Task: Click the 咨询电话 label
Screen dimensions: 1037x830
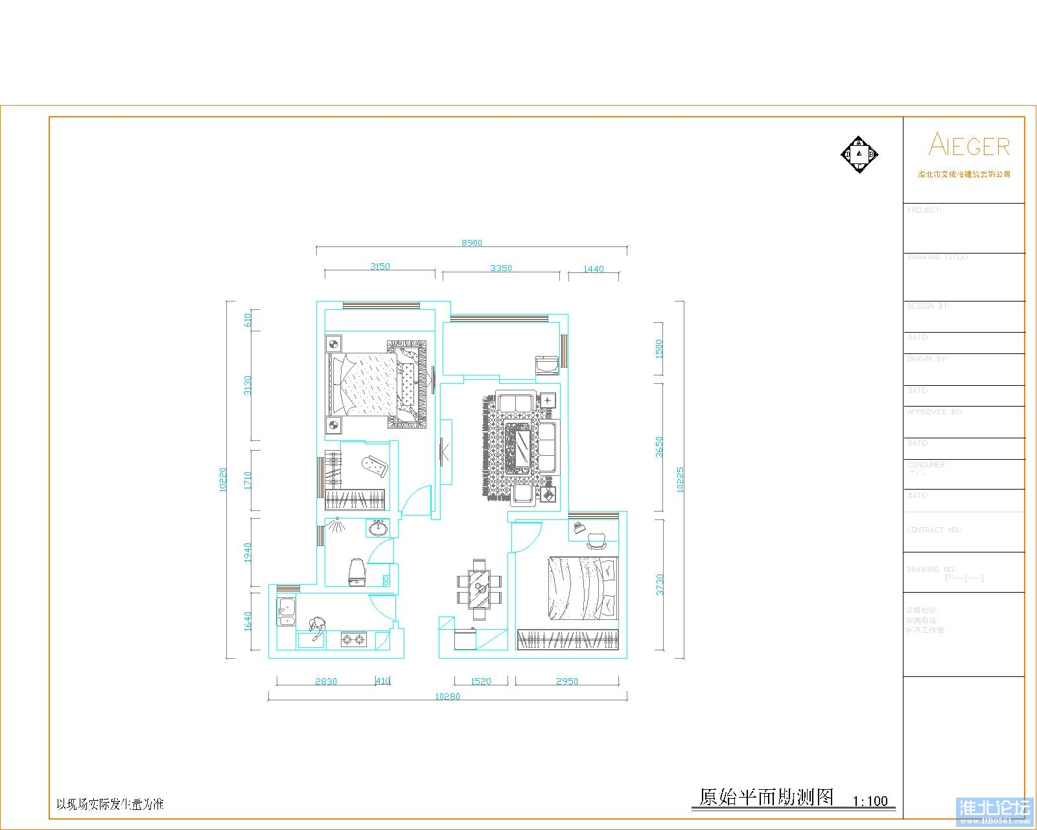Action: click(923, 620)
